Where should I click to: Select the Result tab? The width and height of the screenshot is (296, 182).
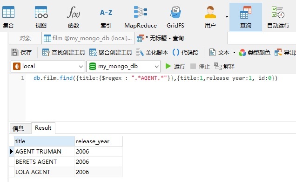[x=43, y=128]
